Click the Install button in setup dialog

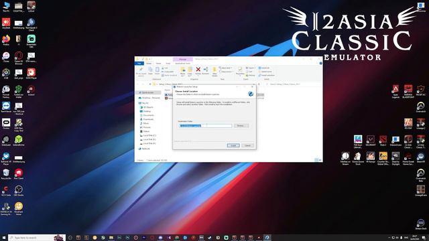[x=233, y=146]
